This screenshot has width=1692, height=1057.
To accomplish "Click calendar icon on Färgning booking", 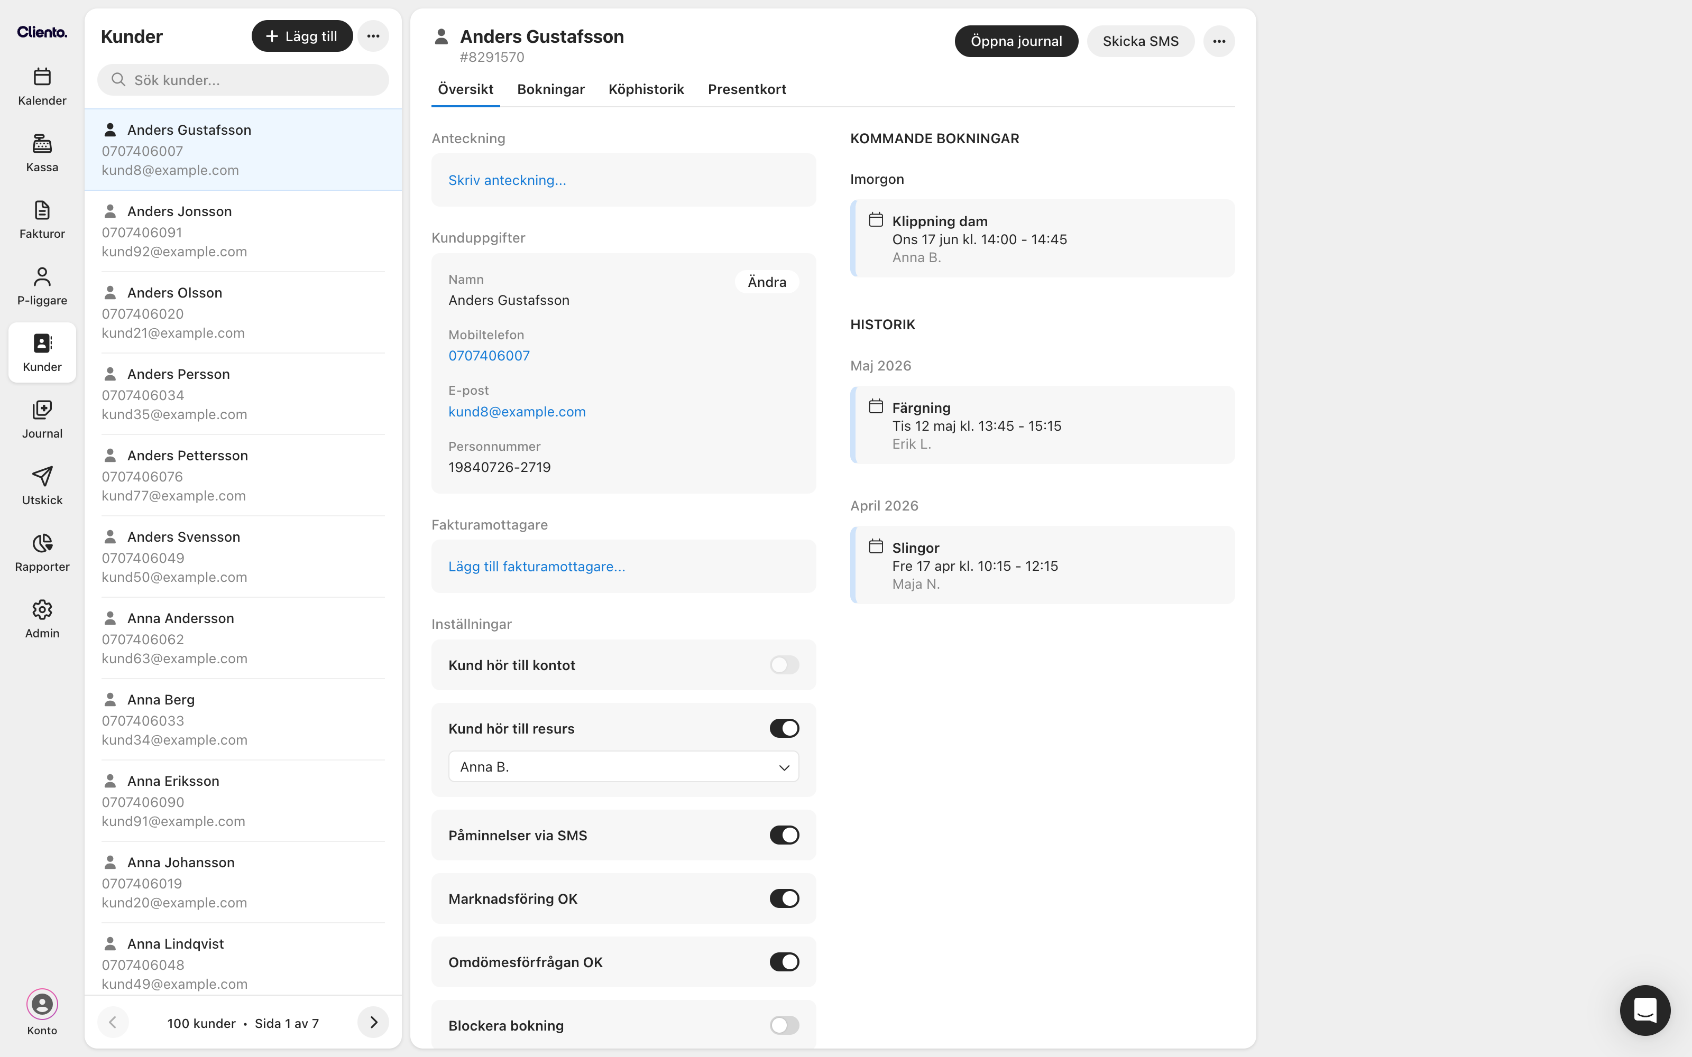I will [876, 406].
